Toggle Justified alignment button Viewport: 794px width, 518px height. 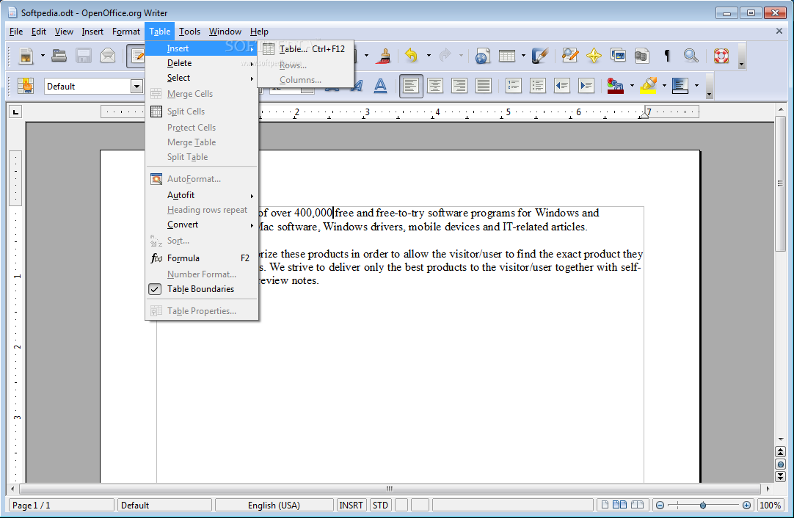click(x=484, y=86)
